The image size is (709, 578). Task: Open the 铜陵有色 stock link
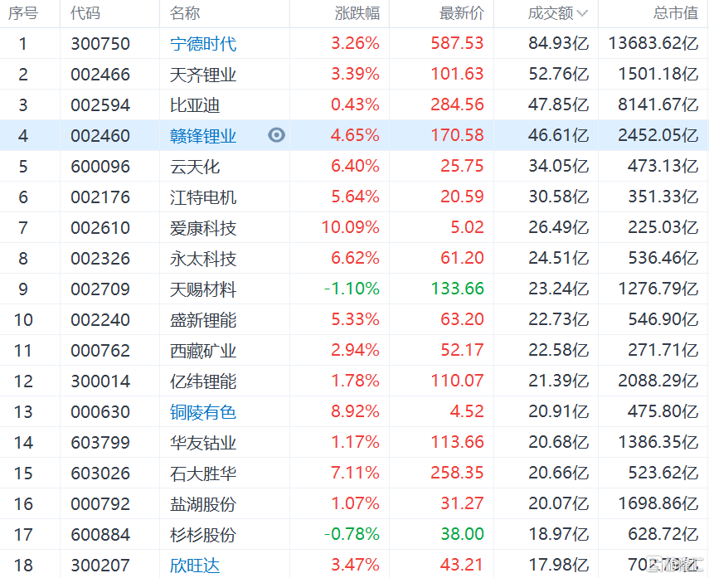coord(203,411)
